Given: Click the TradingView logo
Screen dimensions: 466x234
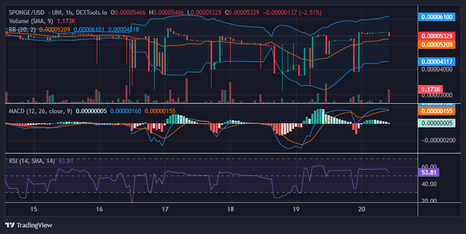Looking at the screenshot, I should [29, 225].
